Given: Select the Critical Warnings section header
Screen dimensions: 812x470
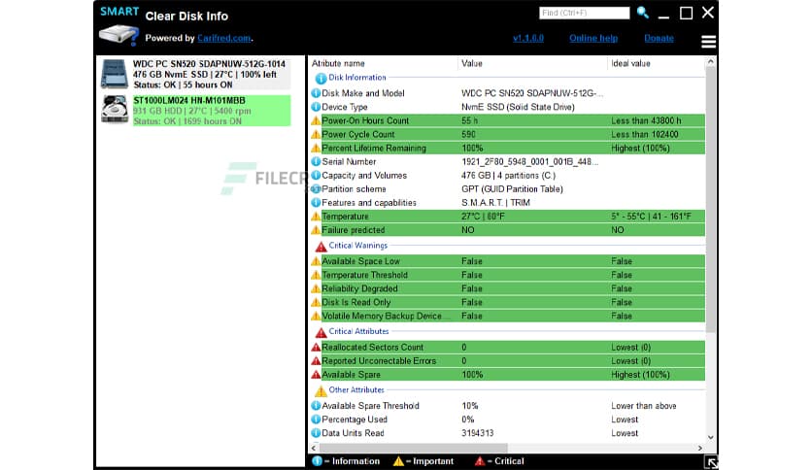Looking at the screenshot, I should click(x=357, y=246).
